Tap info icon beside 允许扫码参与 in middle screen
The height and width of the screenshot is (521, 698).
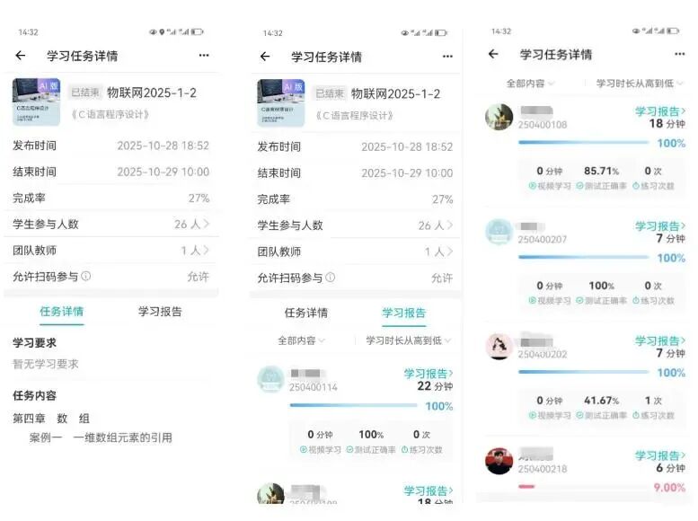click(331, 278)
